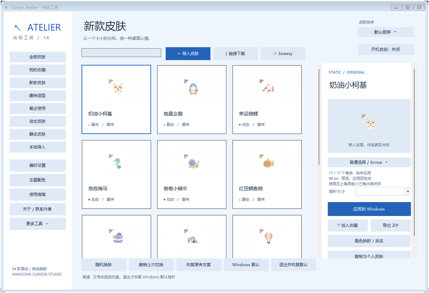429x293 pixels.
Task: Click the app icon in the title bar
Action: pyautogui.click(x=6, y=7)
